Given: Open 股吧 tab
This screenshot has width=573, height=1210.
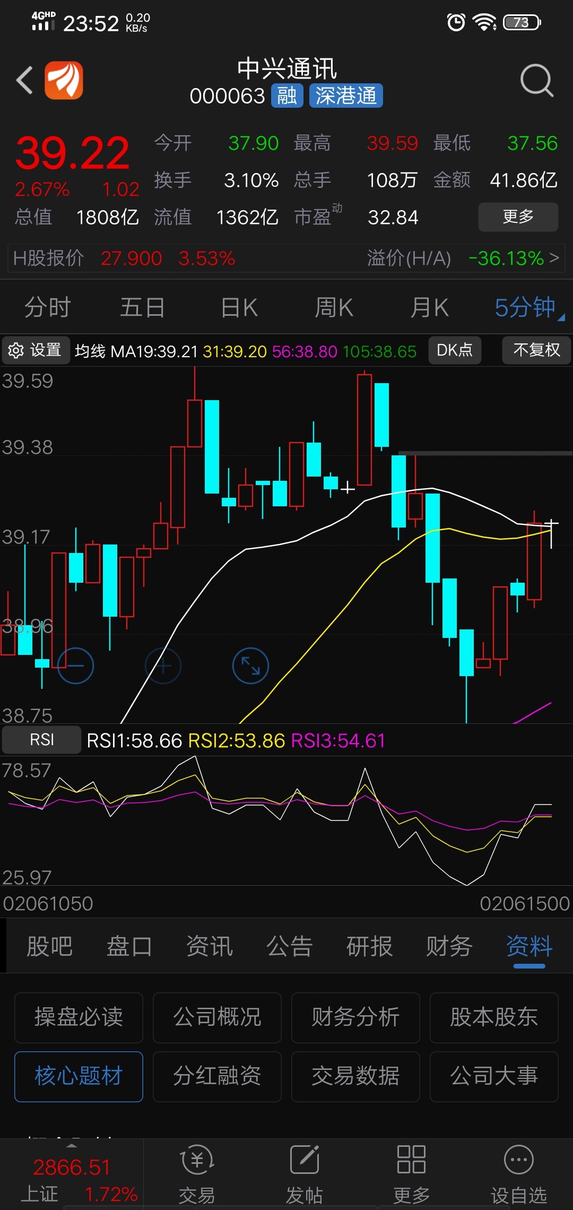Looking at the screenshot, I should (49, 946).
